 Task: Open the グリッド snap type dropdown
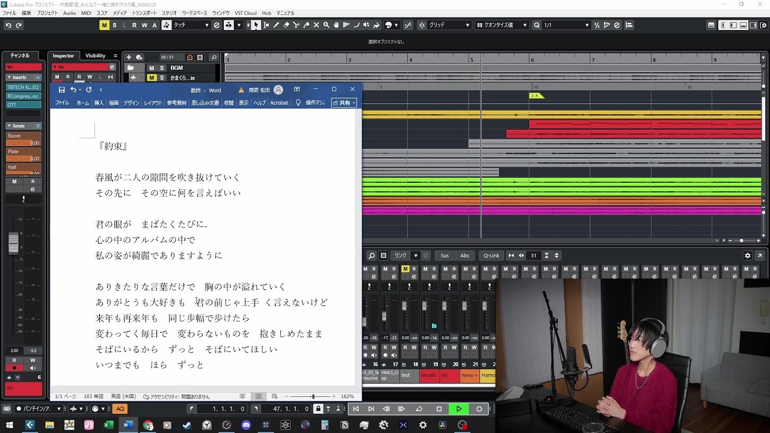(449, 25)
